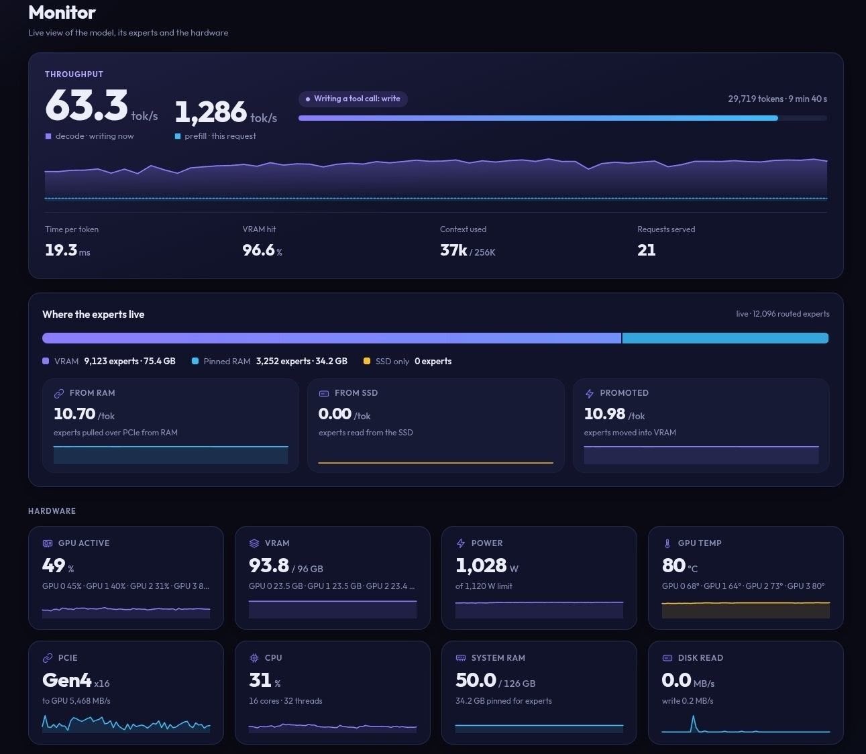Click the disk icon beside DISK READ
Viewport: 866px width, 754px height.
[x=667, y=658]
